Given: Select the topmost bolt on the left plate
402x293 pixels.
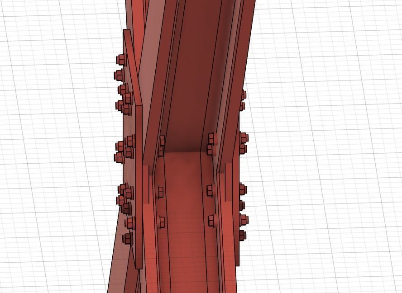Looking at the screenshot, I should point(120,59).
